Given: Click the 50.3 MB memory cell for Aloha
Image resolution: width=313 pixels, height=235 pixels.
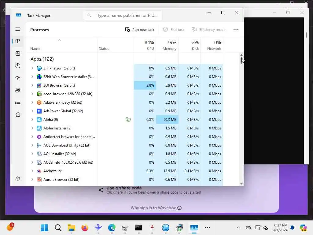Looking at the screenshot, I should pos(167,120).
